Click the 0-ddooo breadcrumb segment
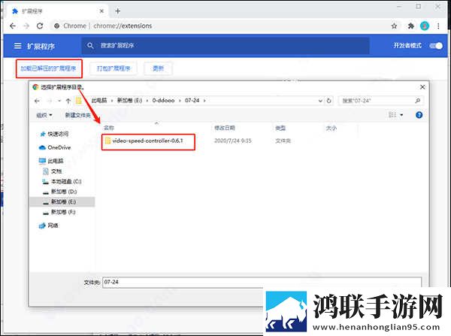451x336 pixels. 163,101
